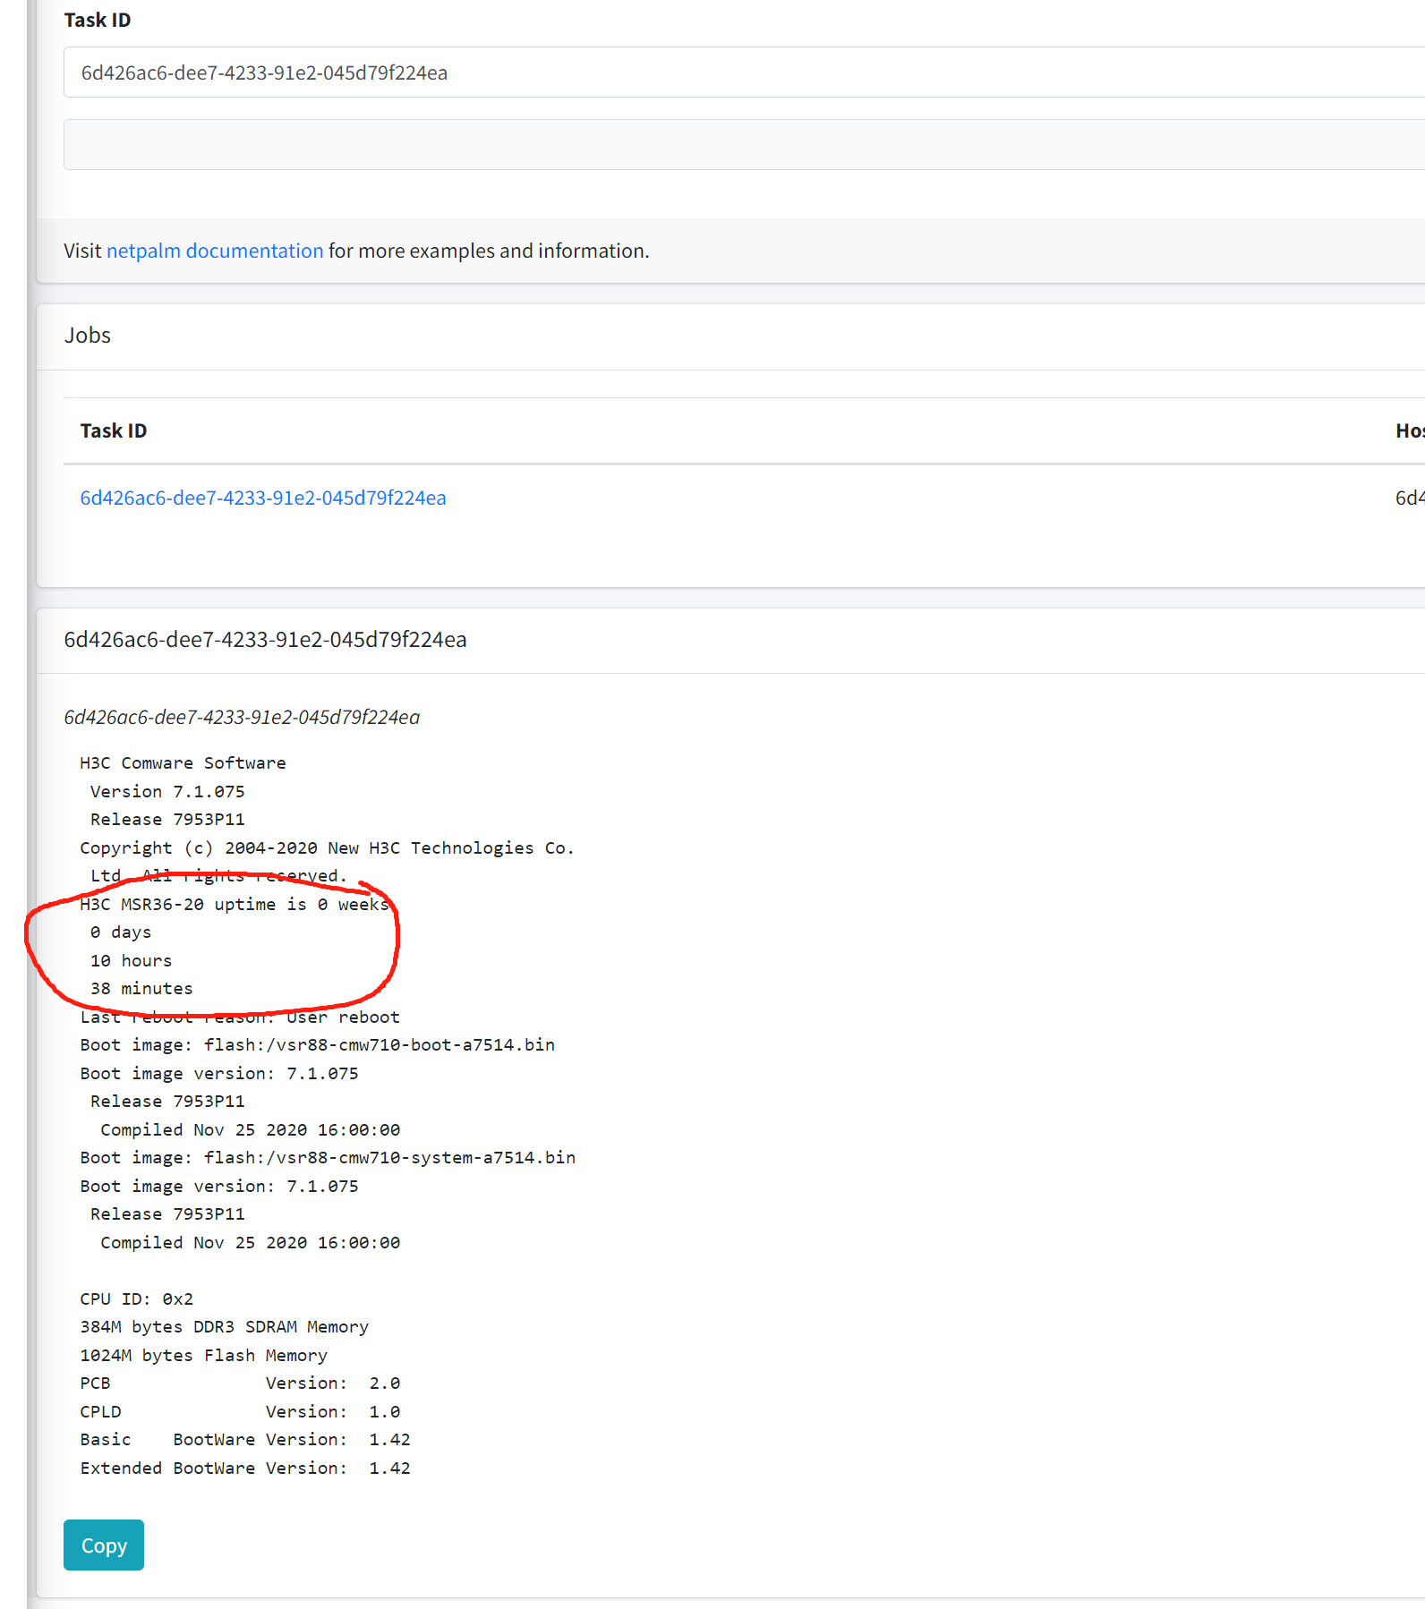Viewport: 1425px width, 1609px height.
Task: Click the Copy button
Action: tap(104, 1545)
